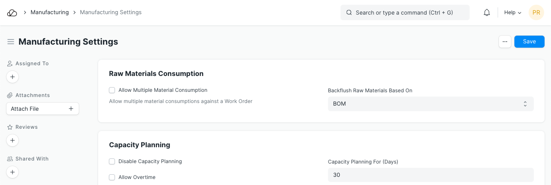Open Backflush Raw Materials Based On dropdown
This screenshot has width=551, height=185.
(430, 104)
